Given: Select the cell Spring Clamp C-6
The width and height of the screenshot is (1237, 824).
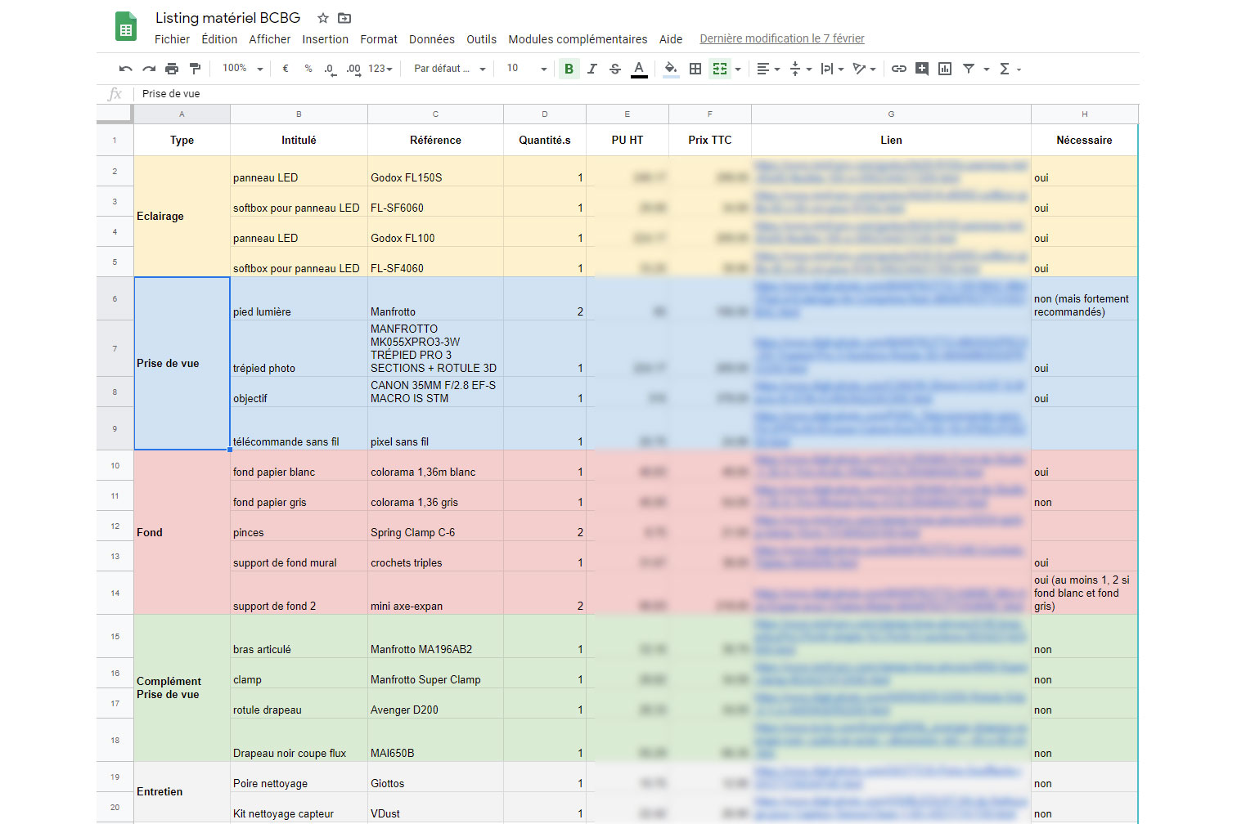Looking at the screenshot, I should pyautogui.click(x=435, y=526).
